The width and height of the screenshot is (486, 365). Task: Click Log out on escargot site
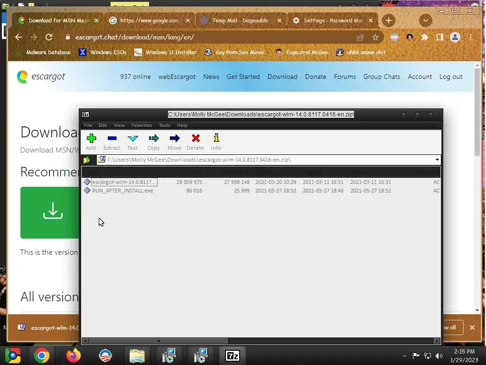(x=451, y=77)
